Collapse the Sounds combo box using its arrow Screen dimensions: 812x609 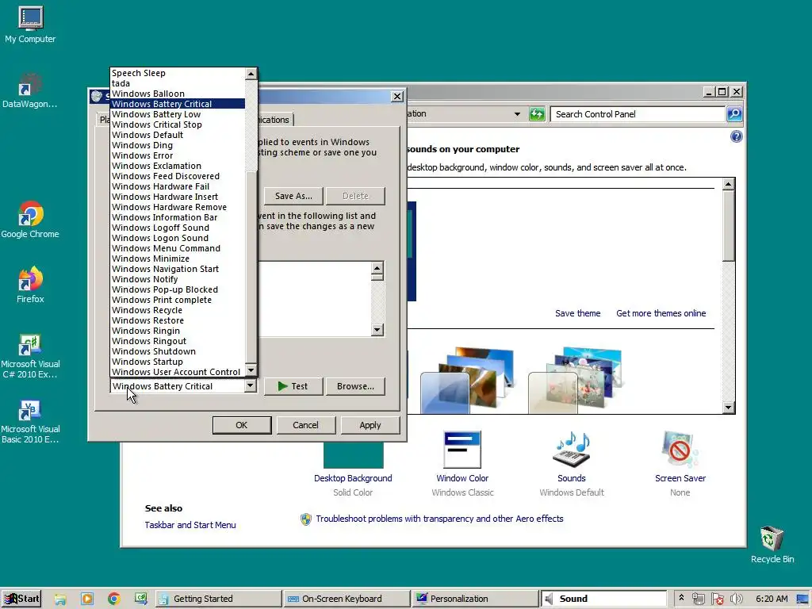tap(250, 386)
